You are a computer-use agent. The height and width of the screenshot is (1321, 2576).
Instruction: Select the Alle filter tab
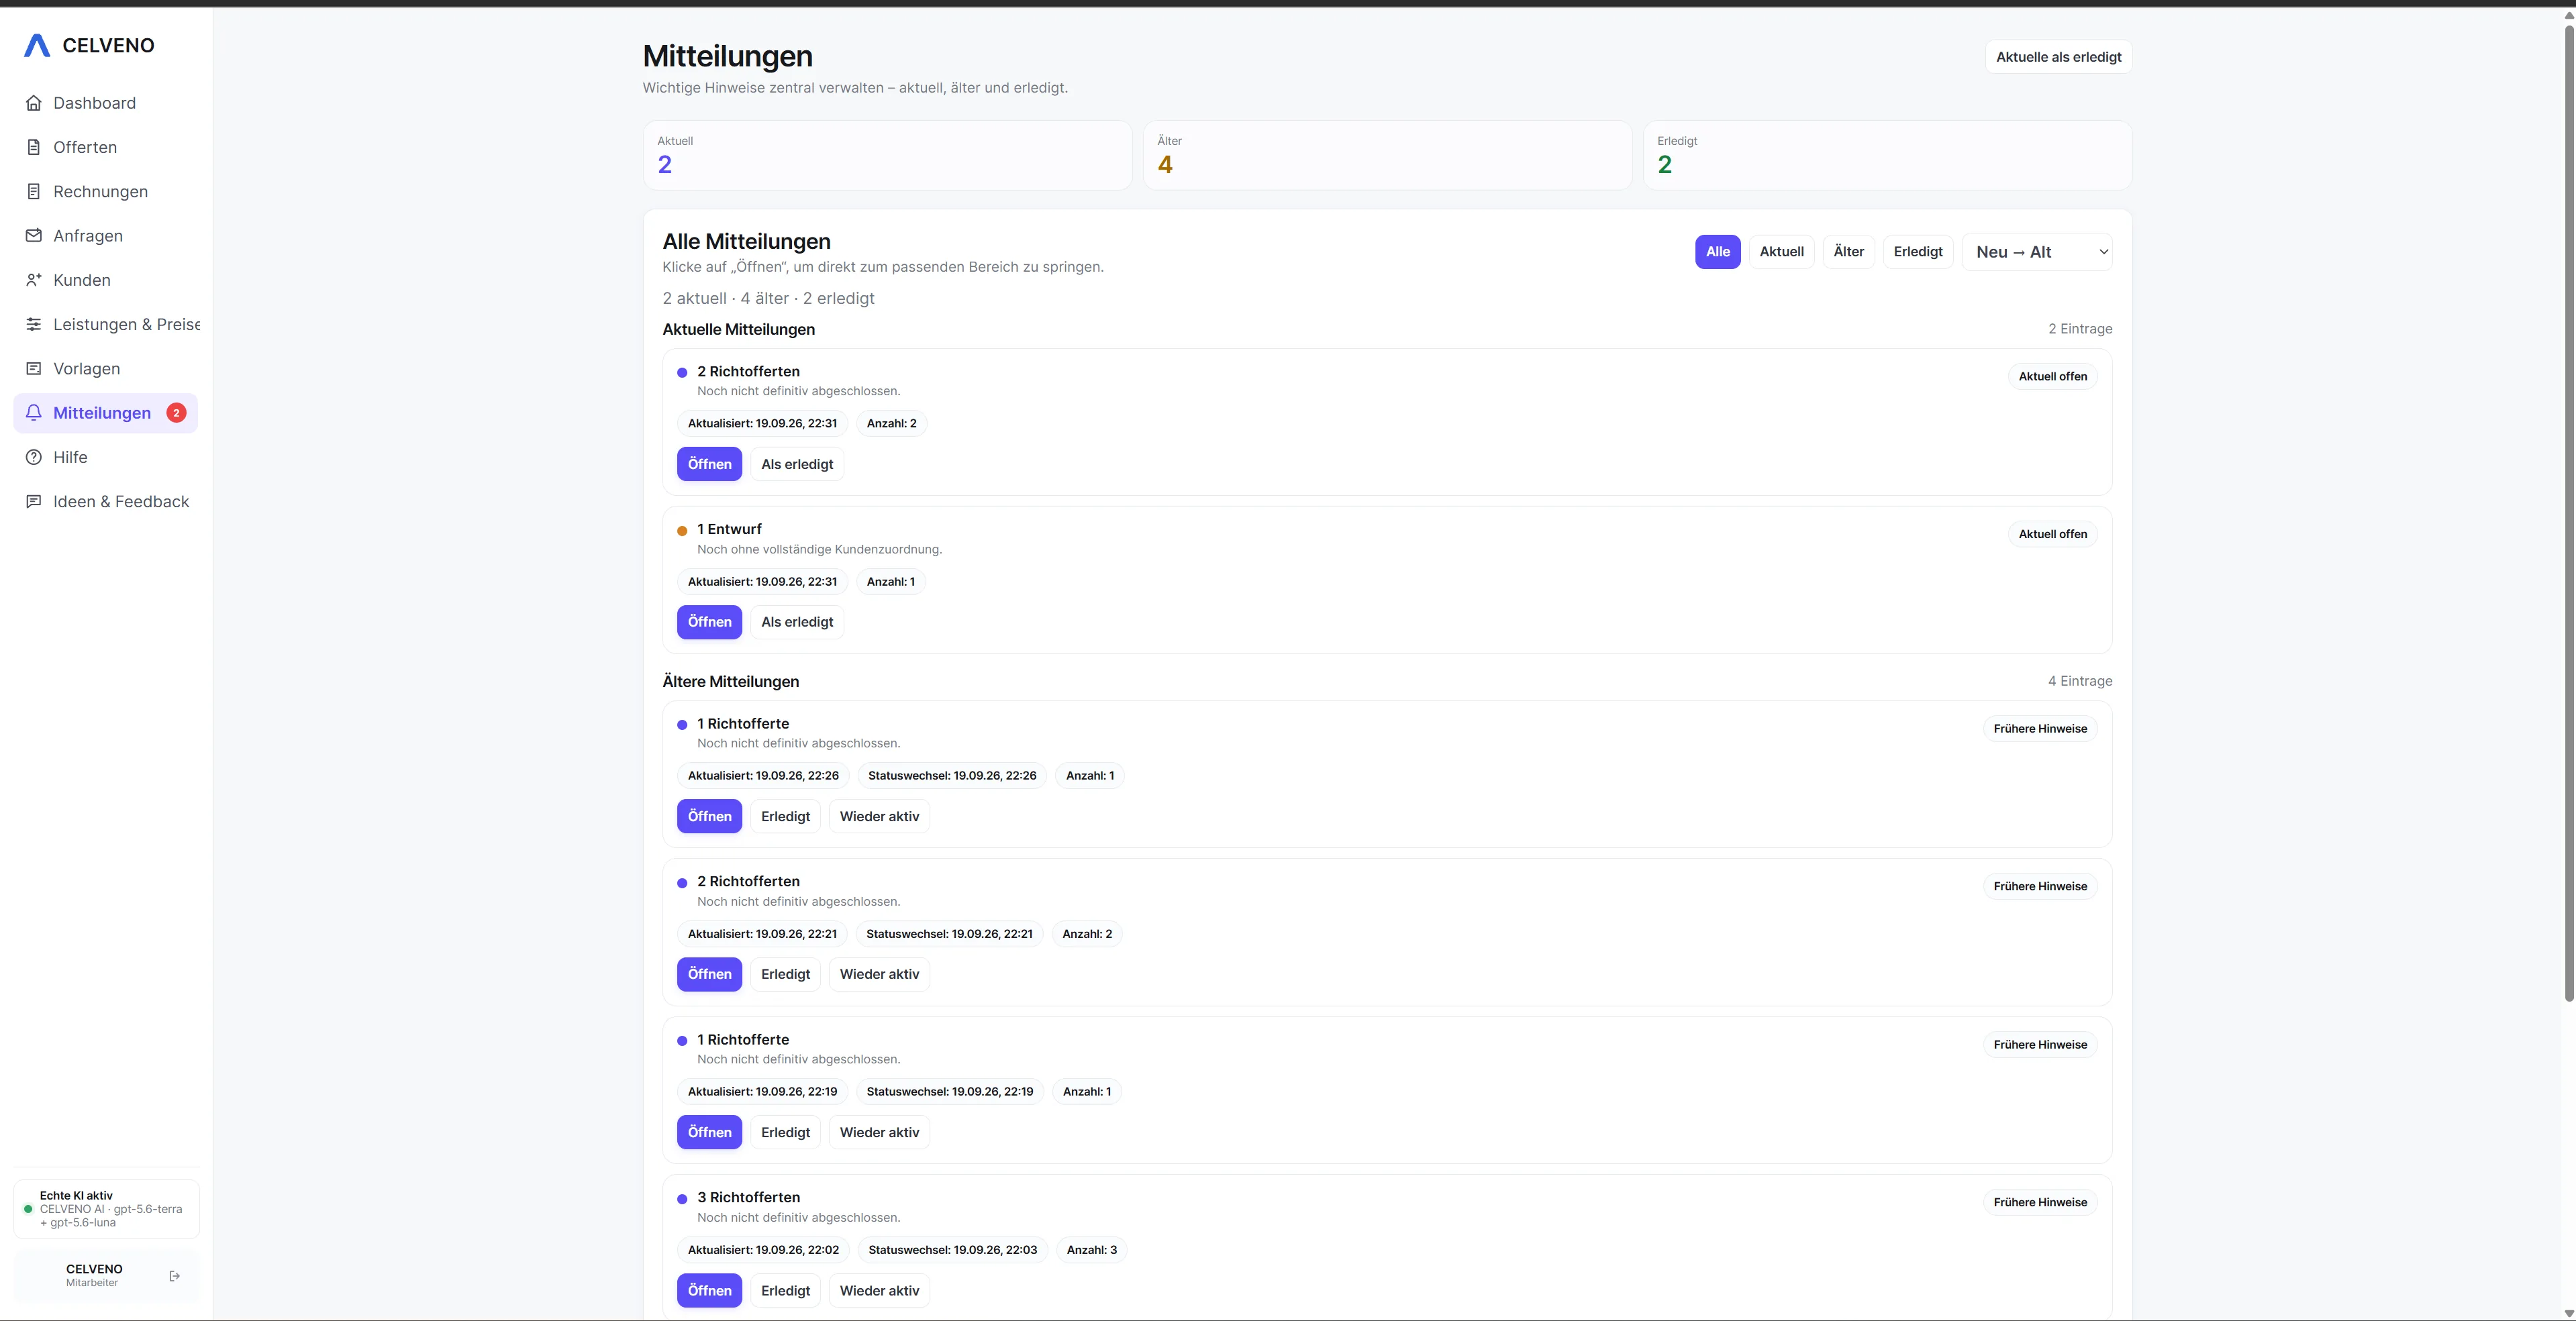point(1717,252)
